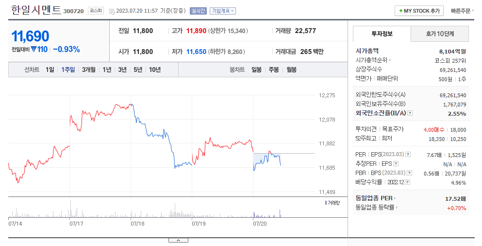
Task: Click the 동일업종 등락률 link
Action: 375,207
